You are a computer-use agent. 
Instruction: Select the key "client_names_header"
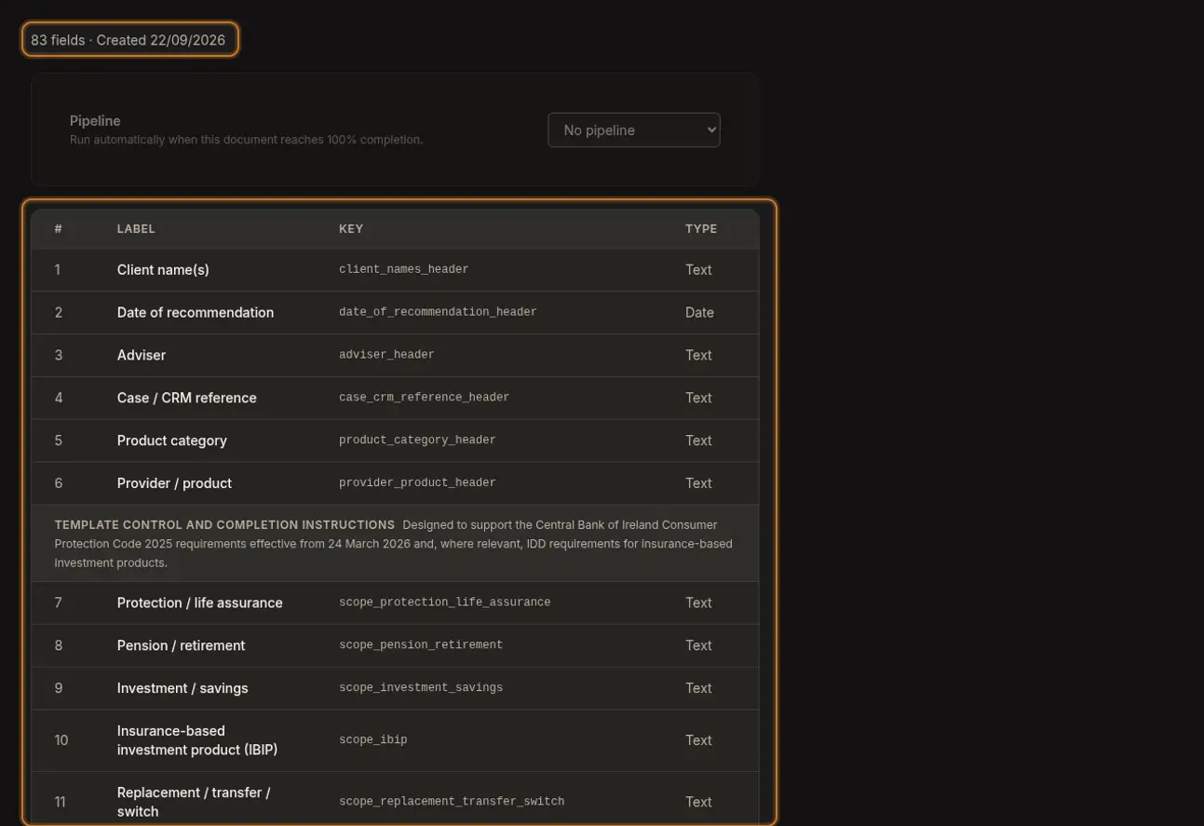pos(403,270)
